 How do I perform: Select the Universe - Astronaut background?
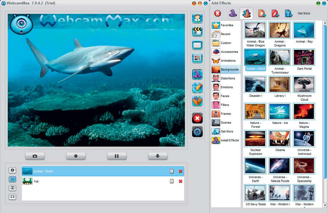(304, 139)
